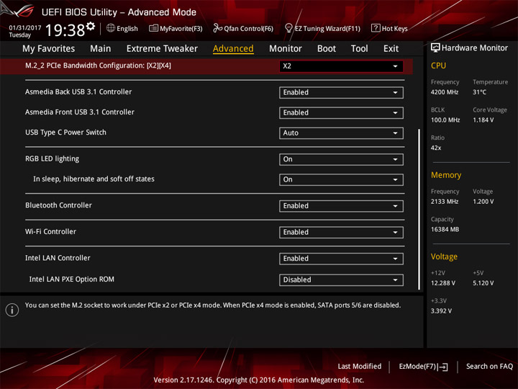The height and width of the screenshot is (389, 518).
Task: Click the 16384 MB capacity value
Action: (445, 230)
